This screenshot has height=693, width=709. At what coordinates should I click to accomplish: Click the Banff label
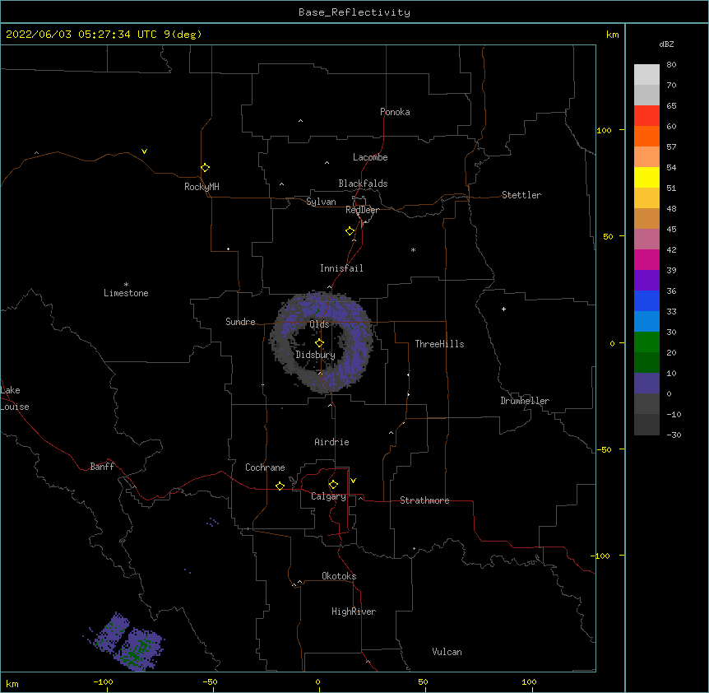(102, 467)
